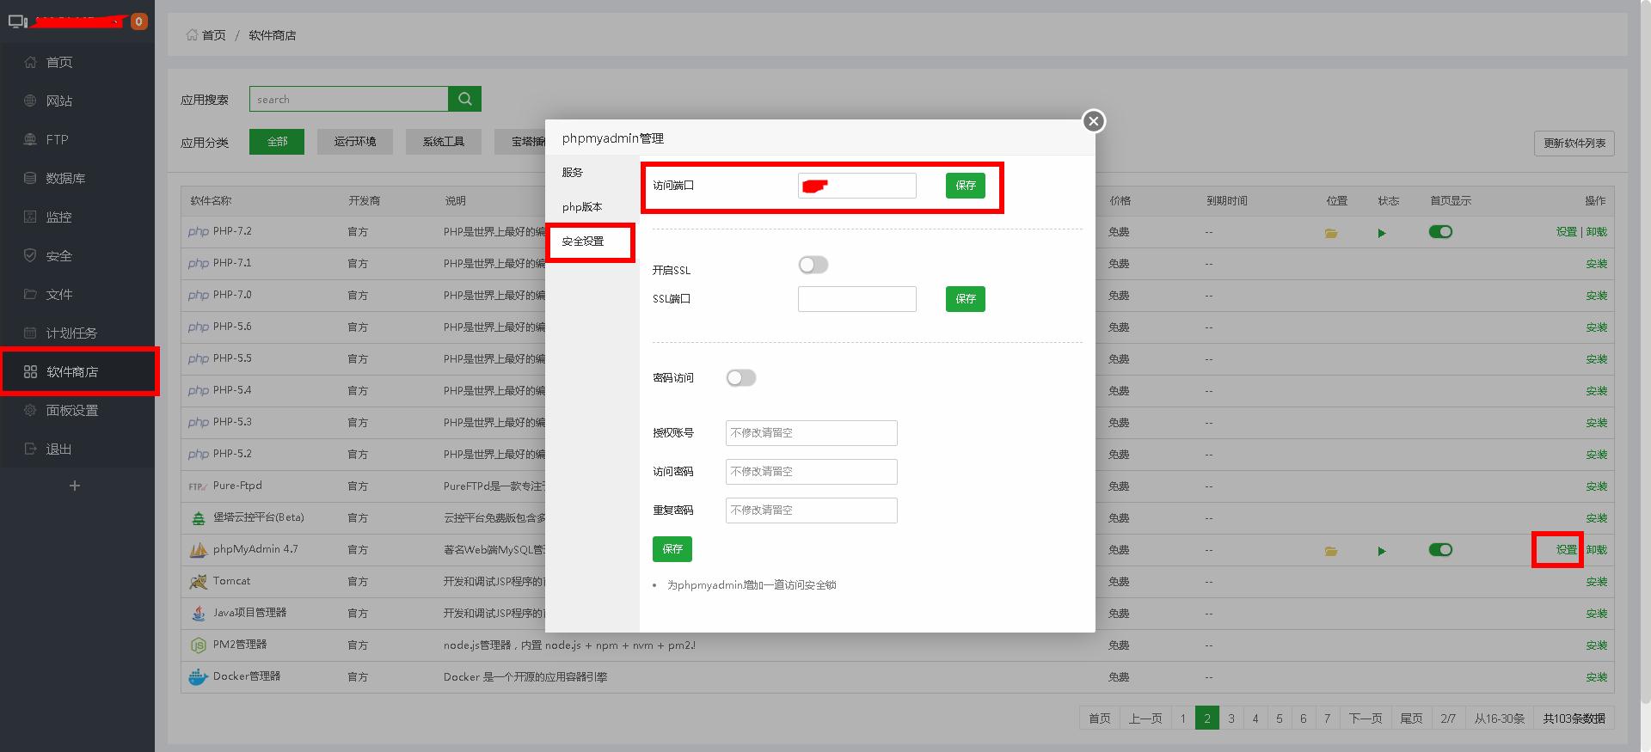1651x752 pixels.
Task: Select the 全部 category filter
Action: pyautogui.click(x=277, y=142)
